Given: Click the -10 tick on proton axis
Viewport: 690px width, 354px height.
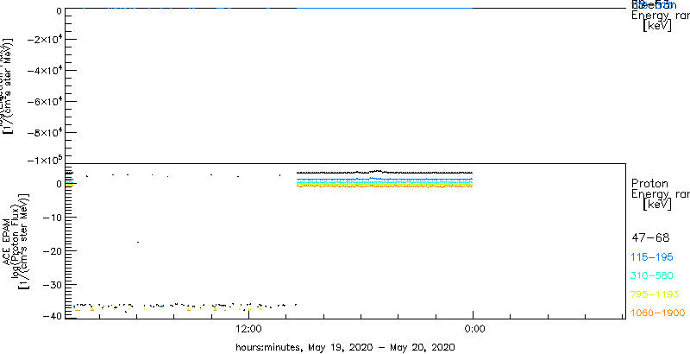Looking at the screenshot, I should 53,218.
